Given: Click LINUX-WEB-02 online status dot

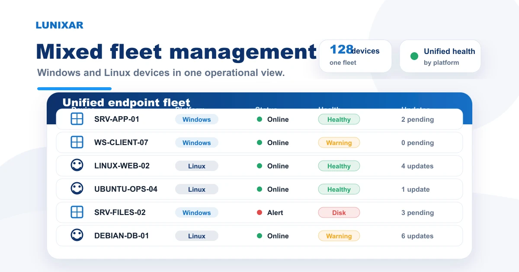Looking at the screenshot, I should (x=259, y=166).
